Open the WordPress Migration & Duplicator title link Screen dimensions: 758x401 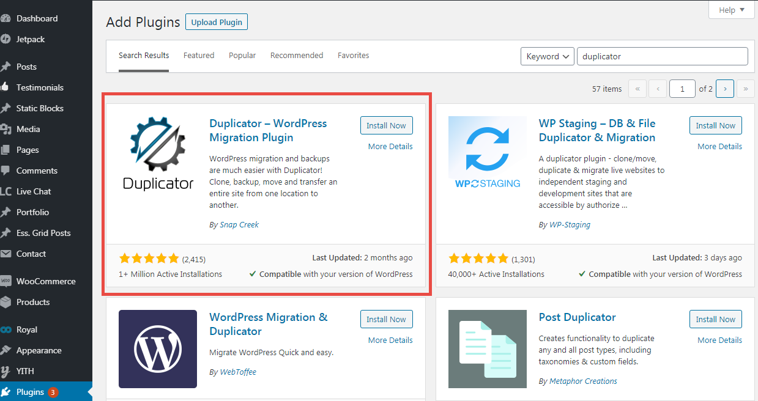point(268,325)
